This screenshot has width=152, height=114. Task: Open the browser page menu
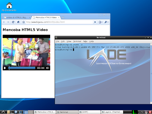point(101,22)
